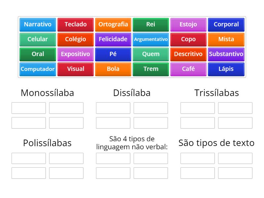Select the Lápis word tile
The width and height of the screenshot is (264, 198).
click(x=226, y=69)
